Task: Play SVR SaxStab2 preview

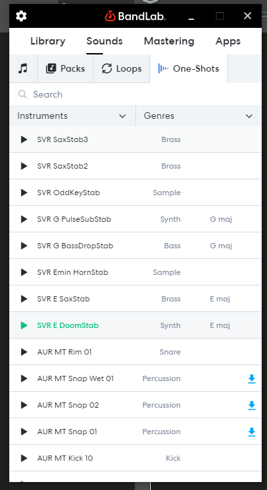Action: [24, 166]
